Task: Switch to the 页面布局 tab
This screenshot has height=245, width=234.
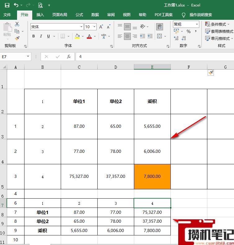Action: (x=60, y=15)
